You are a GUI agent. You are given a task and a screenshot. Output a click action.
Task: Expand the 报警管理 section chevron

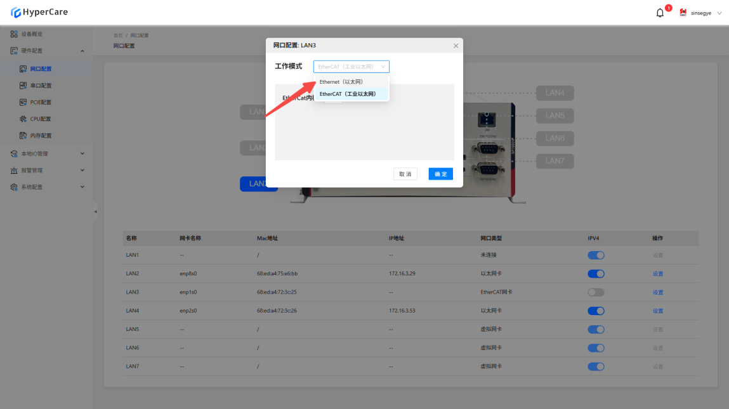(82, 170)
